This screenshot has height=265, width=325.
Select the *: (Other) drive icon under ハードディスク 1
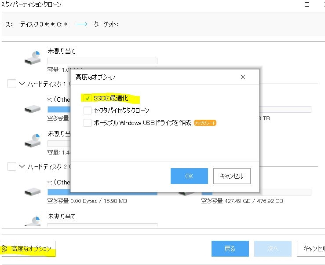tap(33, 109)
